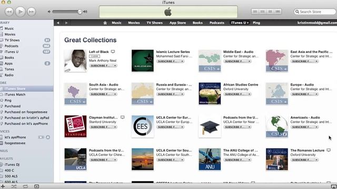
Task: Select Movies in the library sidebar
Action: 10,34
